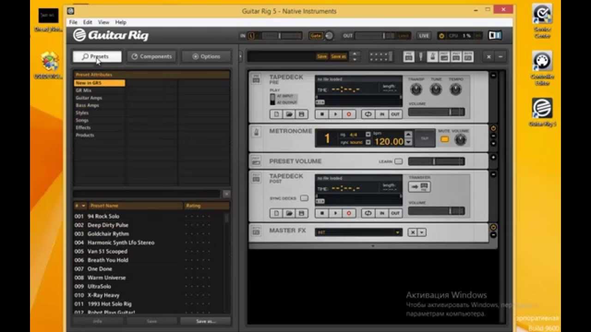
Task: Increase metronome BPM with up arrow
Action: pyautogui.click(x=408, y=135)
